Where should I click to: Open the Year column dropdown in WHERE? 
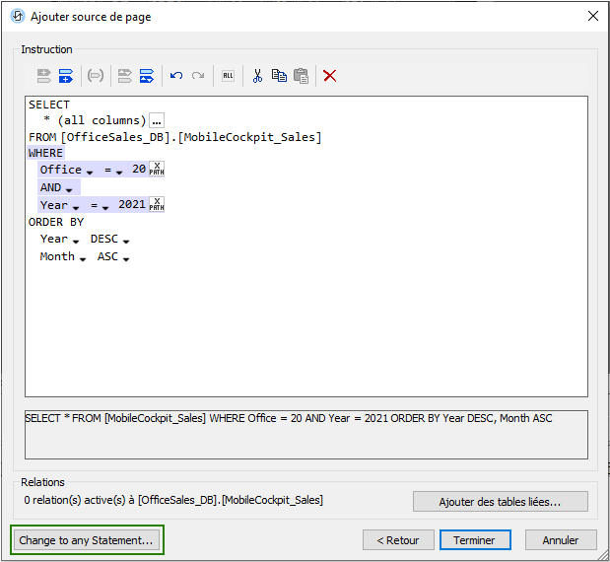(75, 207)
